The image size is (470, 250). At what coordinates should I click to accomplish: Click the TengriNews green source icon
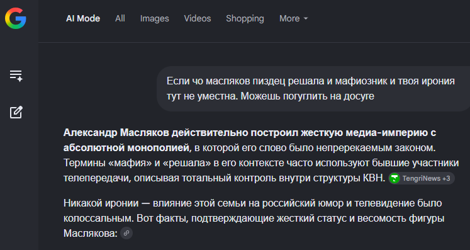click(x=394, y=179)
